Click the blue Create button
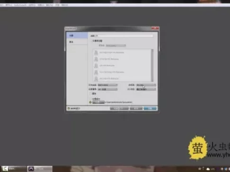230x172 pixels. [150, 108]
